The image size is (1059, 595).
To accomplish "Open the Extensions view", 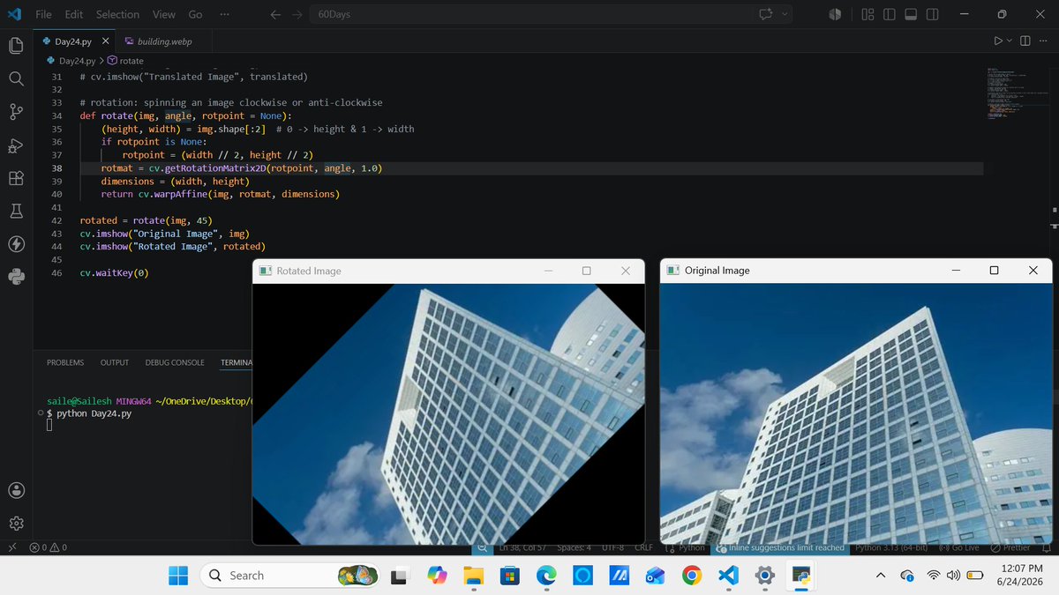I will [16, 178].
